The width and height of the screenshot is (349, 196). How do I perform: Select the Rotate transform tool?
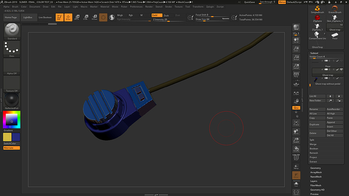point(95,17)
